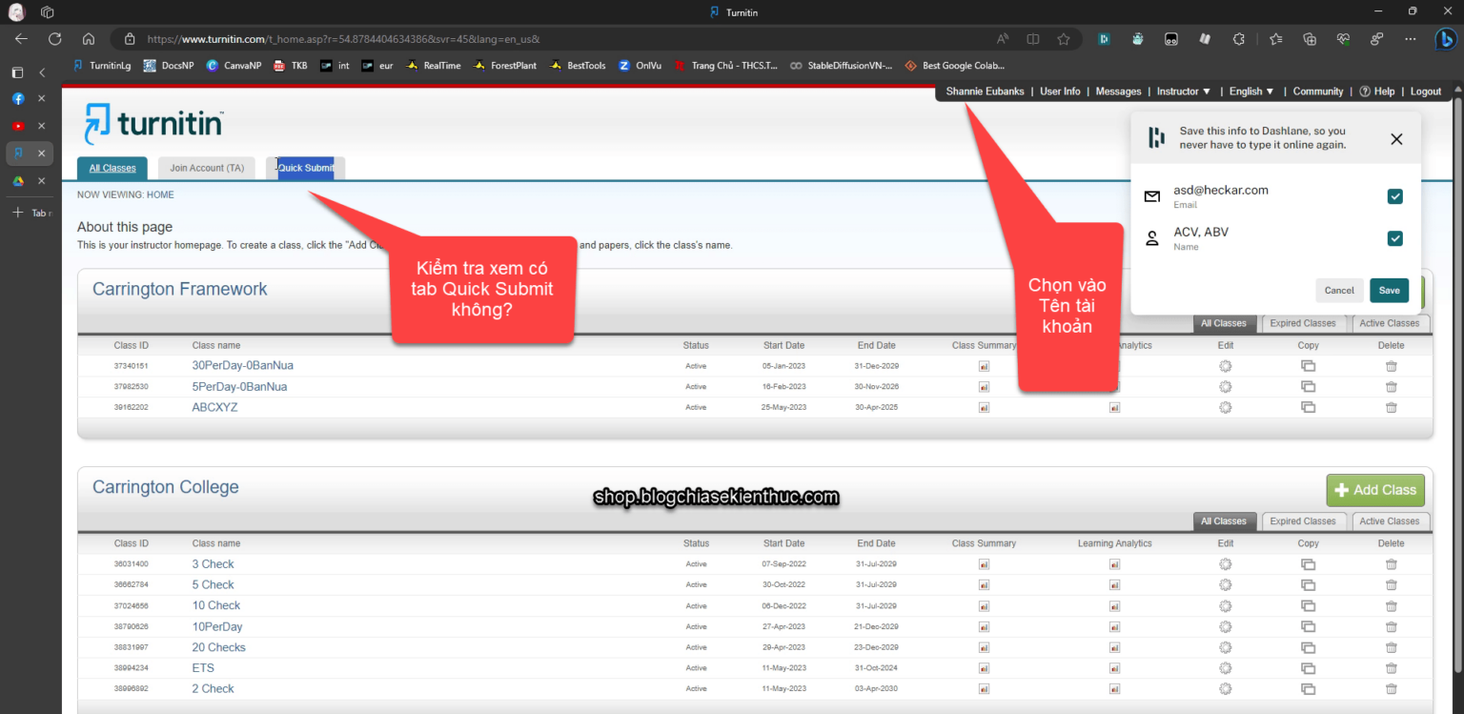Switch to the Quick Submit tab
The height and width of the screenshot is (714, 1464).
tap(306, 169)
